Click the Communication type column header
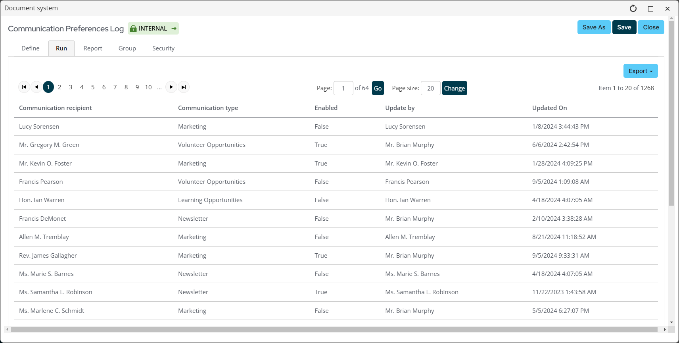The height and width of the screenshot is (343, 679). tap(208, 108)
